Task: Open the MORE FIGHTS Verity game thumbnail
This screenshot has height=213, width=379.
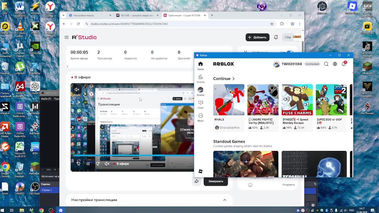Action: coord(263,100)
